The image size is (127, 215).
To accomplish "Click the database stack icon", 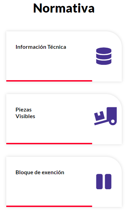I will point(104,56).
